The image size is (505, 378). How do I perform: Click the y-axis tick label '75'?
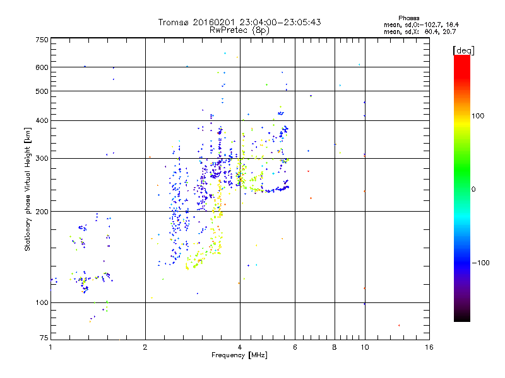[x=44, y=338]
